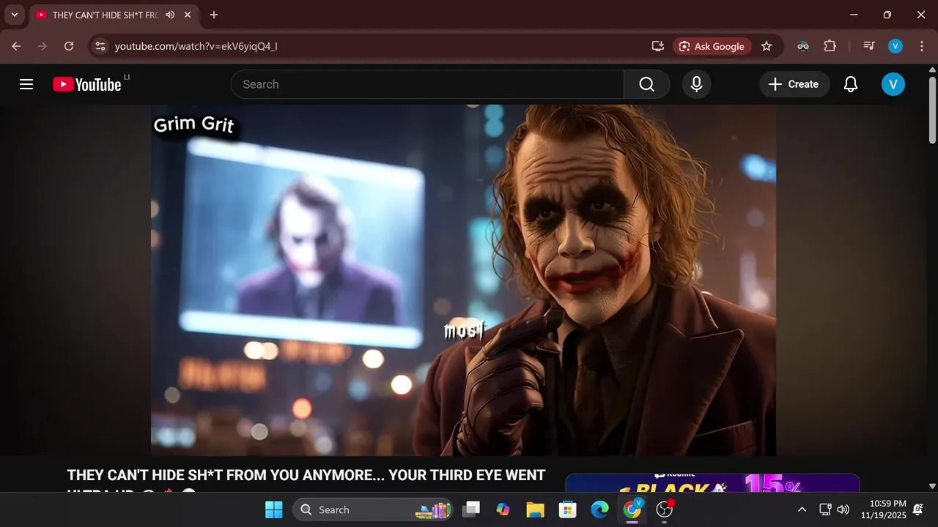Open the Extensions puzzle-piece menu

pos(830,46)
